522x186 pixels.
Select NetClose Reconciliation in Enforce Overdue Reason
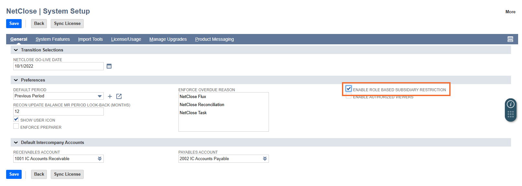pos(202,105)
